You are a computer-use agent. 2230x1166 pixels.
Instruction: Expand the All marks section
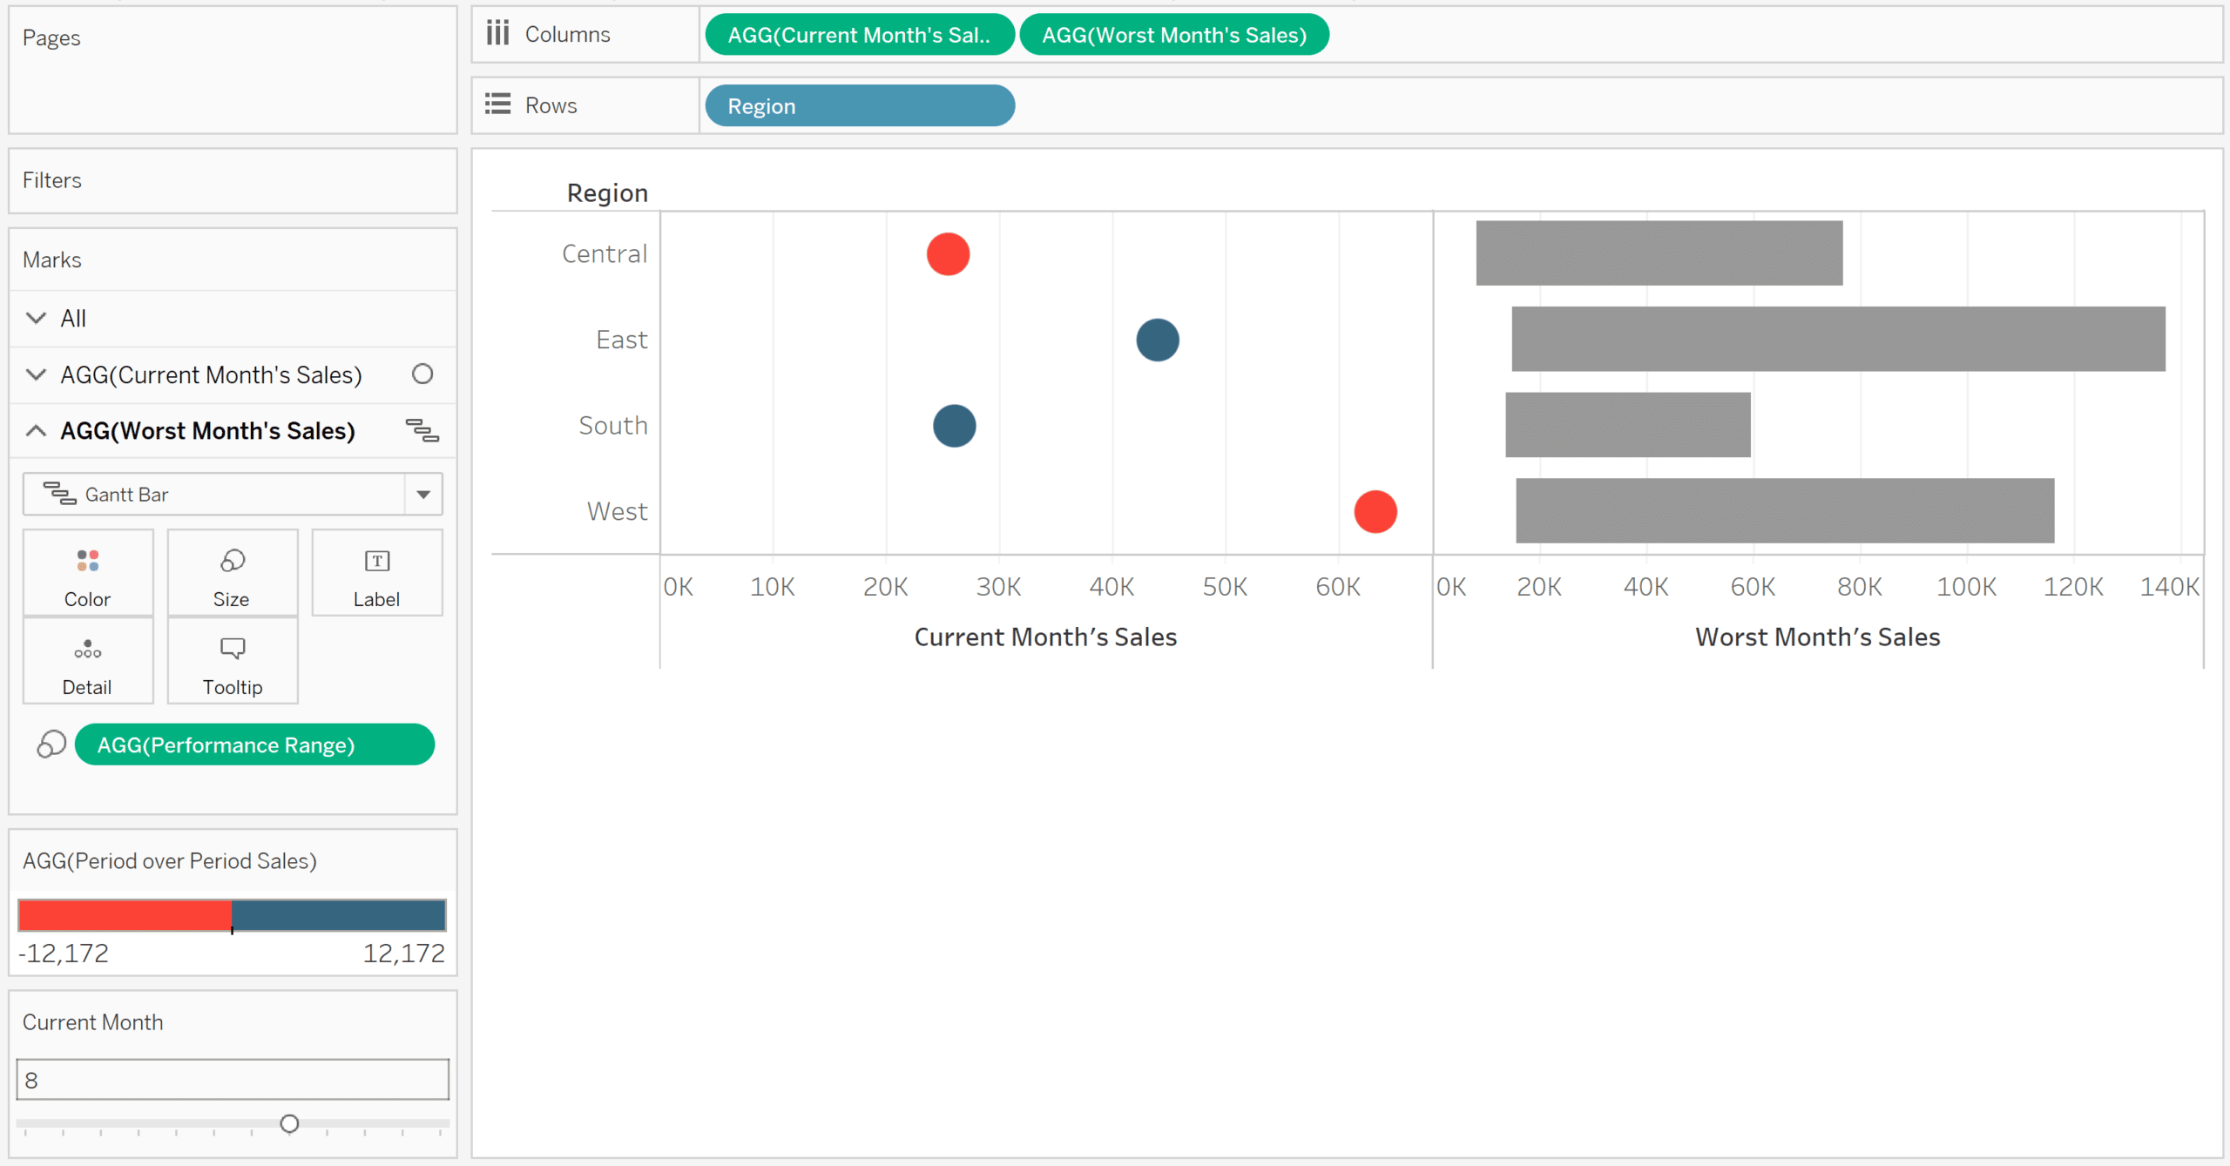coord(36,318)
